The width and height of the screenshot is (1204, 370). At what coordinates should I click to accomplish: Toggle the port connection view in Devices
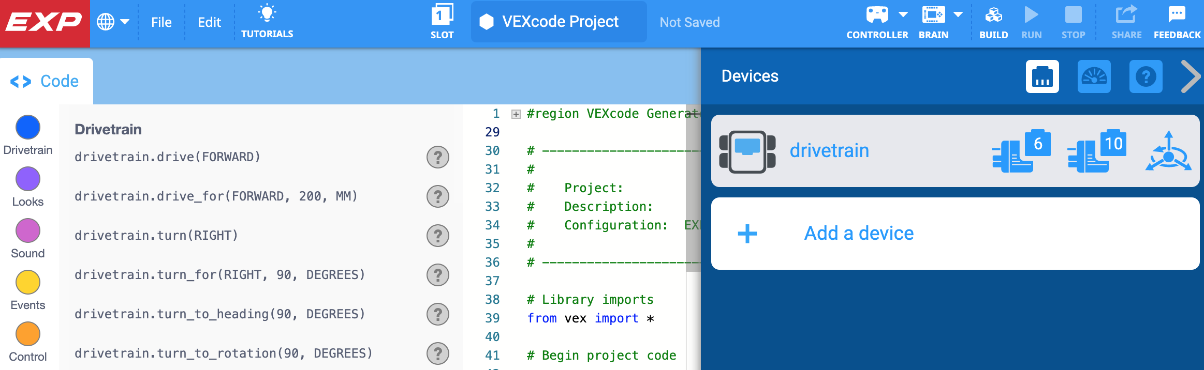(x=1043, y=76)
